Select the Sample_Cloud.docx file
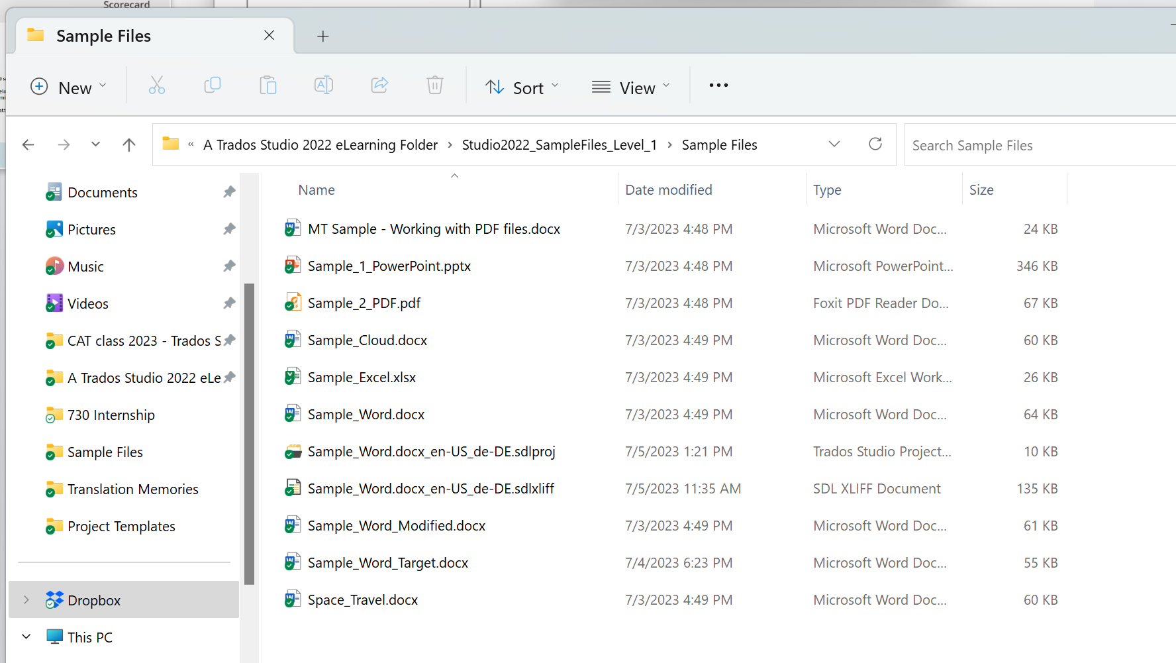1176x663 pixels. coord(367,340)
